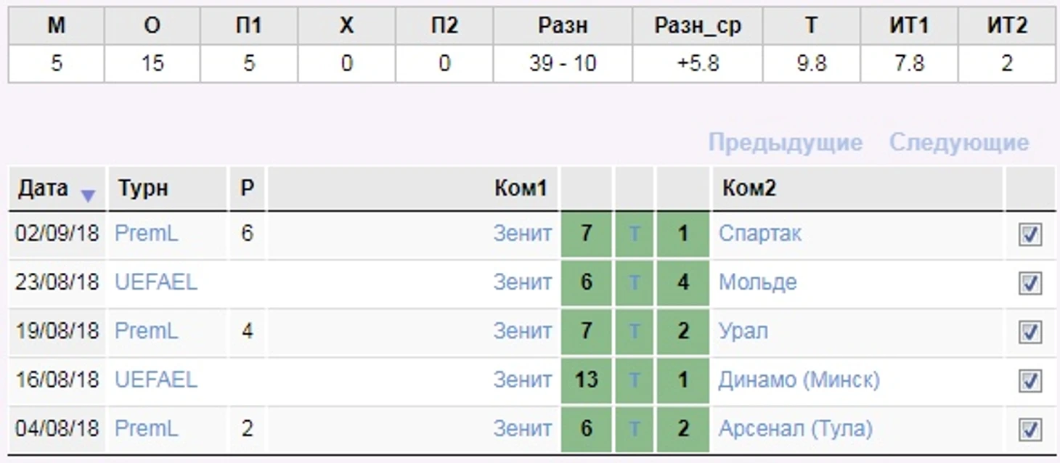Open PremL tournament link dated 02/09/18
This screenshot has height=463, width=1060.
click(x=146, y=234)
